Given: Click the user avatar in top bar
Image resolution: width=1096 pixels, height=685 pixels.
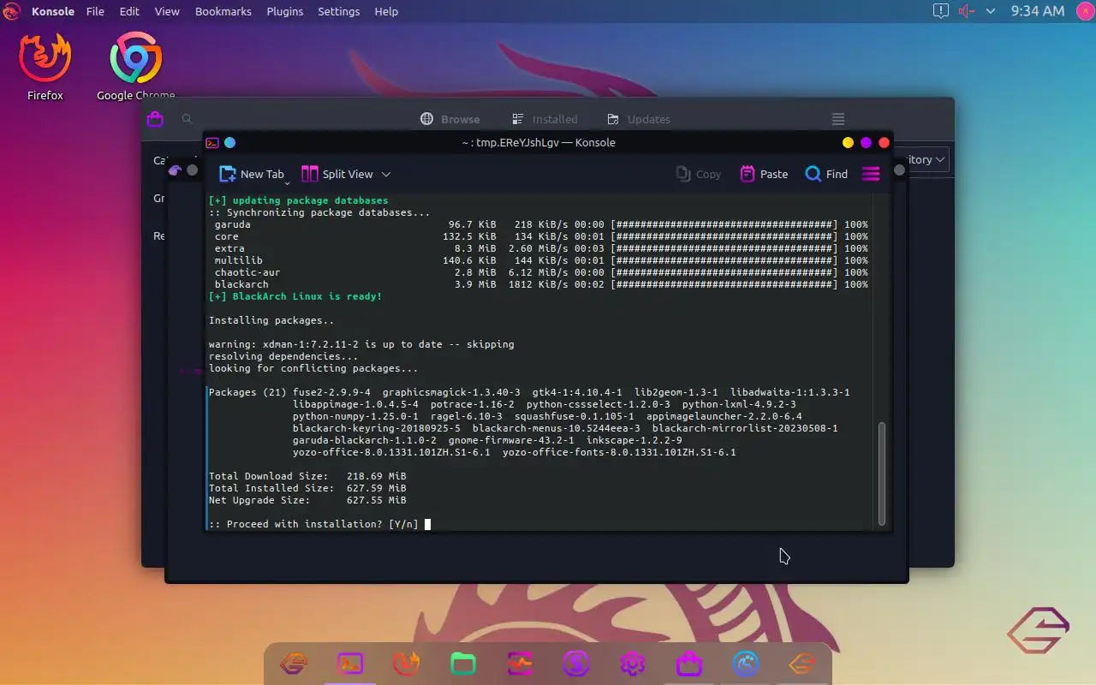Looking at the screenshot, I should (1084, 11).
